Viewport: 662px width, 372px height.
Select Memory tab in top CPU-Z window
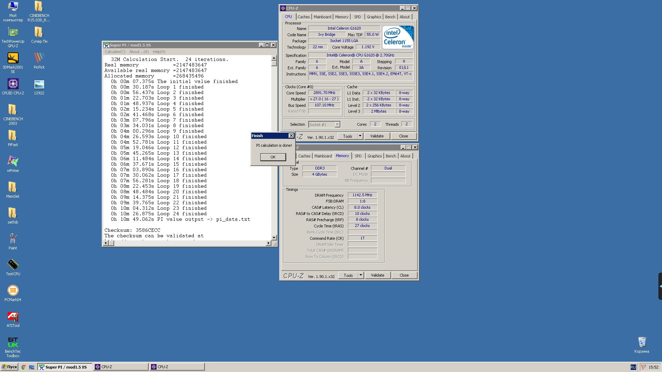[x=342, y=17]
